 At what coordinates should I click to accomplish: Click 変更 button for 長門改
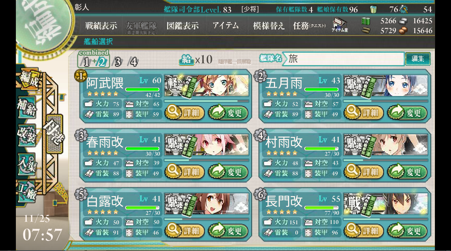tap(407, 231)
